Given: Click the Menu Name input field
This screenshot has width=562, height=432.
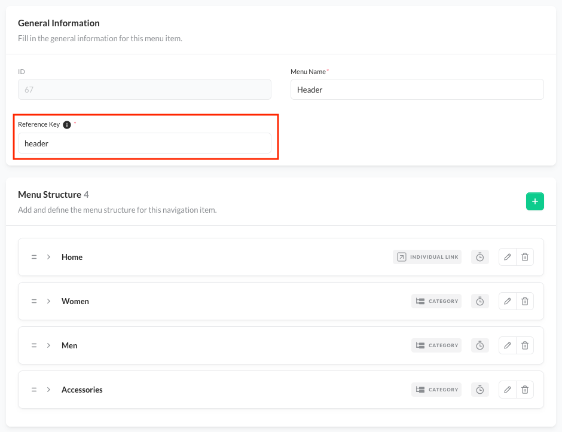Looking at the screenshot, I should (x=417, y=90).
